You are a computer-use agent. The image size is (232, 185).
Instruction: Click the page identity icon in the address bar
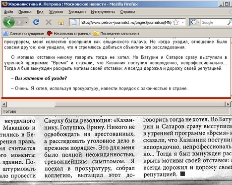(74, 22)
